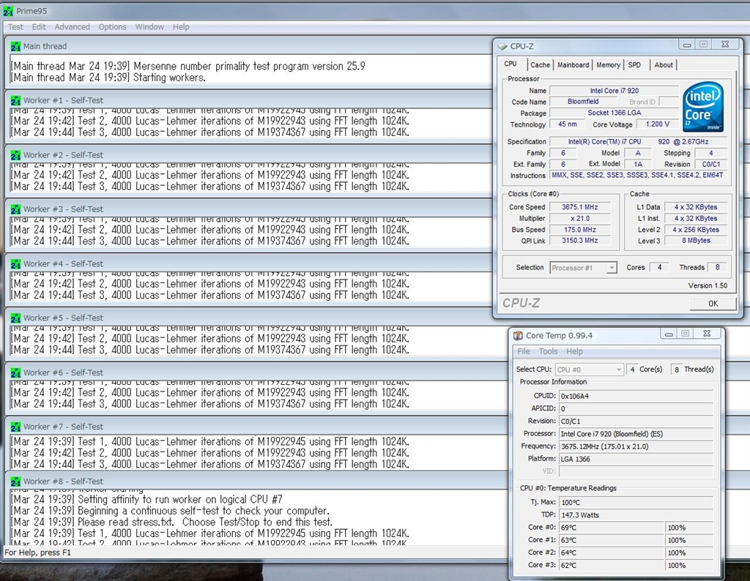The image size is (750, 581).
Task: Click the Main thread window icon
Action: (15, 46)
